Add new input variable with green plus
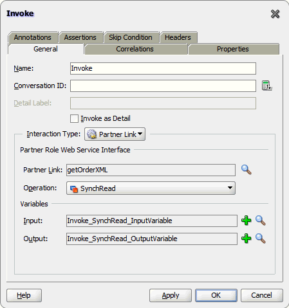289x308 pixels. (x=247, y=221)
